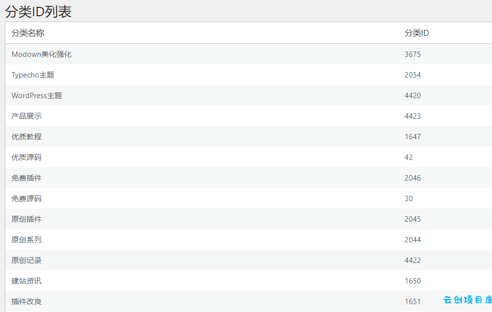Click the 原创插件 category name

tap(27, 219)
